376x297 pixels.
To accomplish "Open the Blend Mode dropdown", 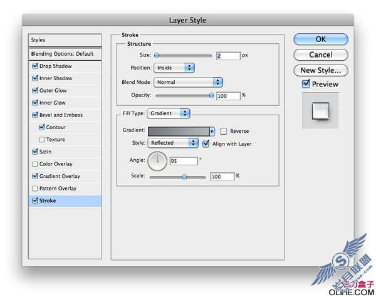I will click(x=188, y=82).
